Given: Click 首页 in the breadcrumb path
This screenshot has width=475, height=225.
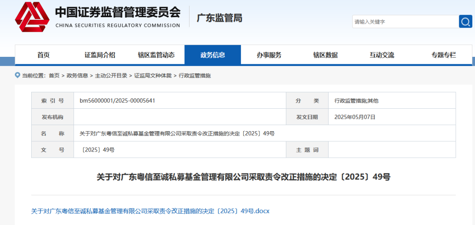Looking at the screenshot, I should [x=54, y=76].
